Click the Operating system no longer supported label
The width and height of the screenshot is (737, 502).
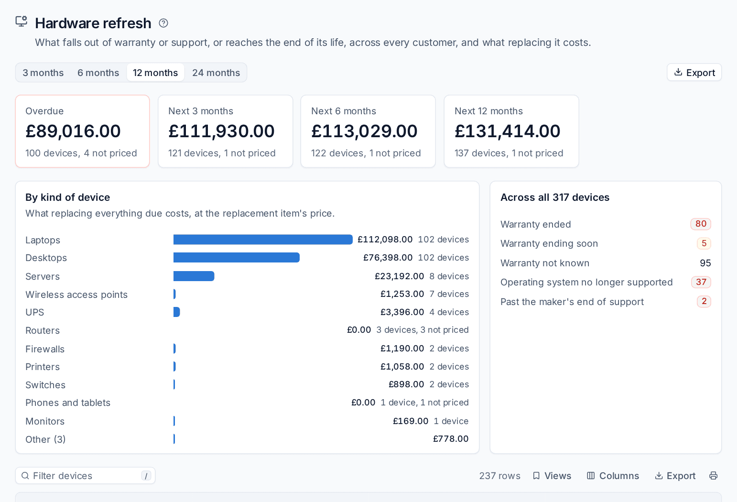click(586, 282)
